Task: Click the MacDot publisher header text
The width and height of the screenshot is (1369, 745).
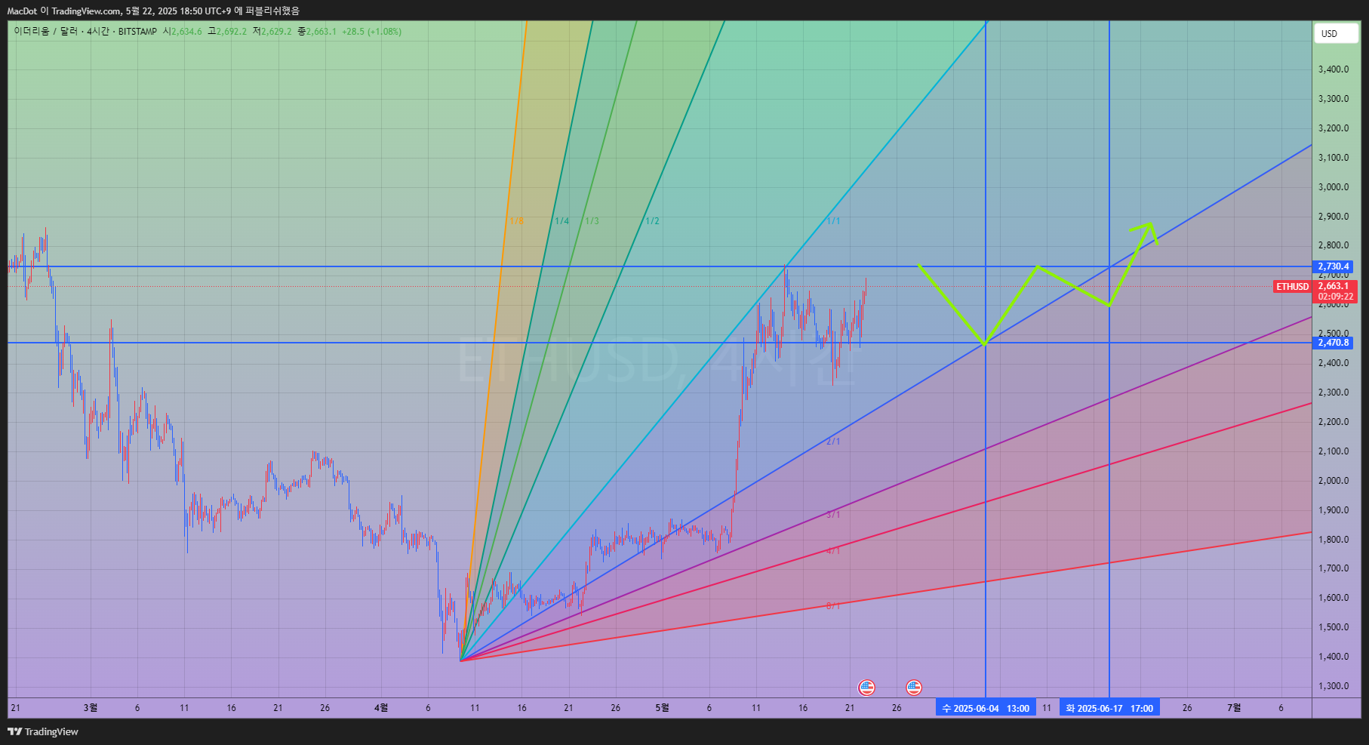Action: 22,11
